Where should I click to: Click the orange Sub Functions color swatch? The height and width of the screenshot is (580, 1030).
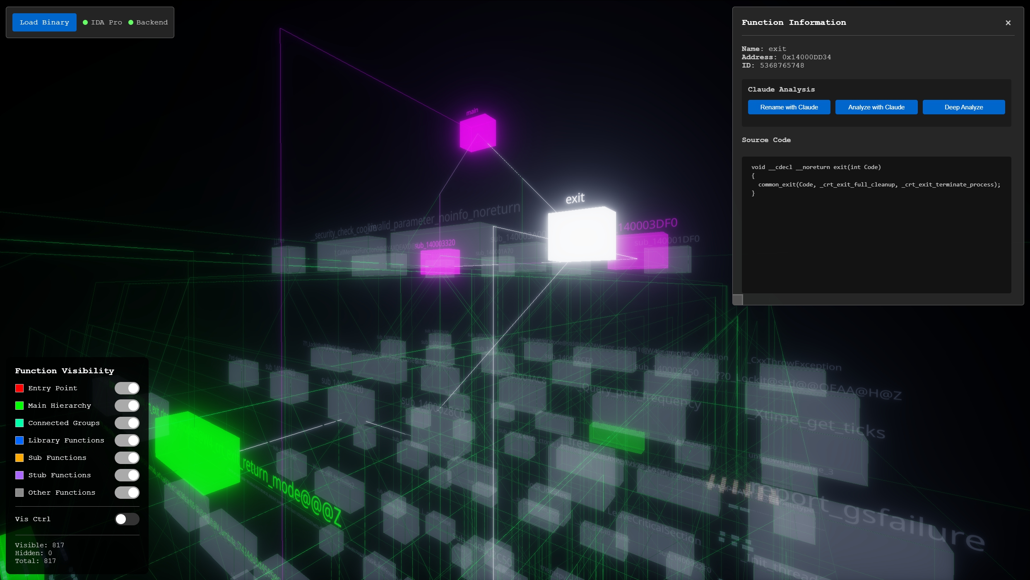(19, 458)
